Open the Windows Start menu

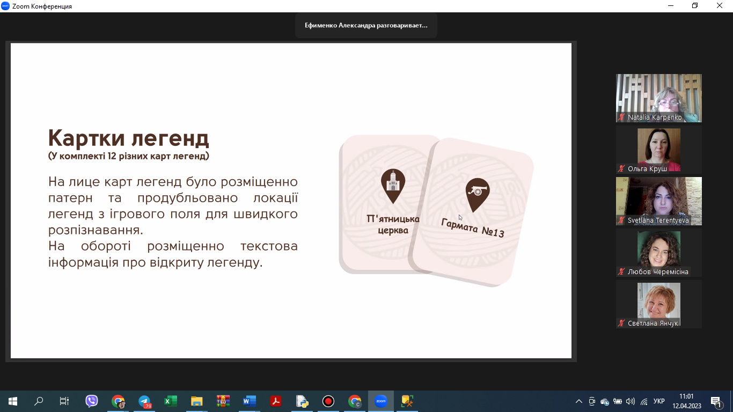coord(13,401)
